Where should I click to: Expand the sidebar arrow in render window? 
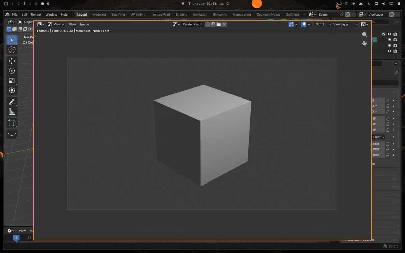click(370, 36)
